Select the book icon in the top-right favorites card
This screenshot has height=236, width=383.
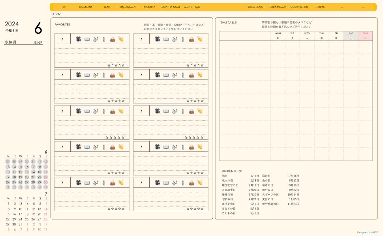pos(166,39)
